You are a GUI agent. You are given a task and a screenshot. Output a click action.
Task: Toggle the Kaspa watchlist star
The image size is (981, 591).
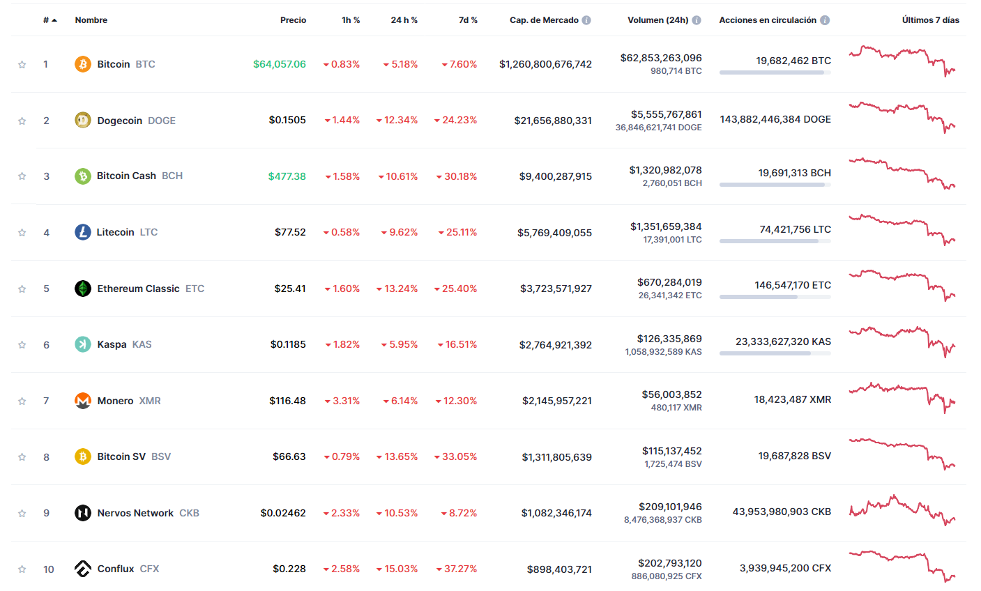tap(22, 345)
